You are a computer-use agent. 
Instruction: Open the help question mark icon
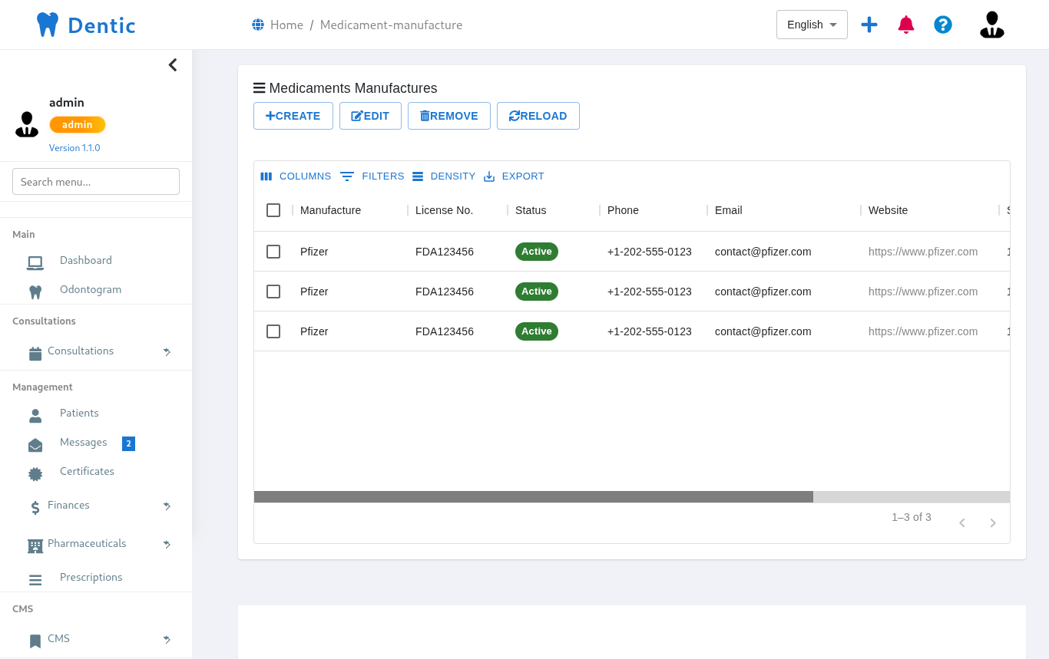point(943,25)
